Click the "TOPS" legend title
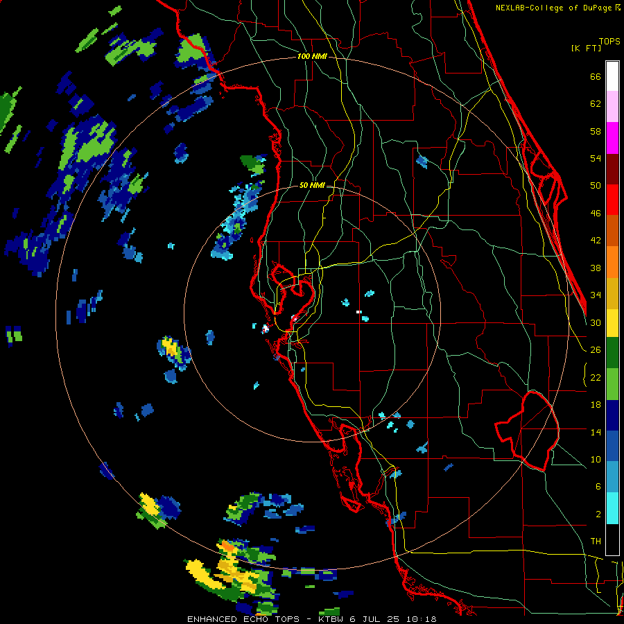The width and height of the screenshot is (624, 624). click(609, 41)
